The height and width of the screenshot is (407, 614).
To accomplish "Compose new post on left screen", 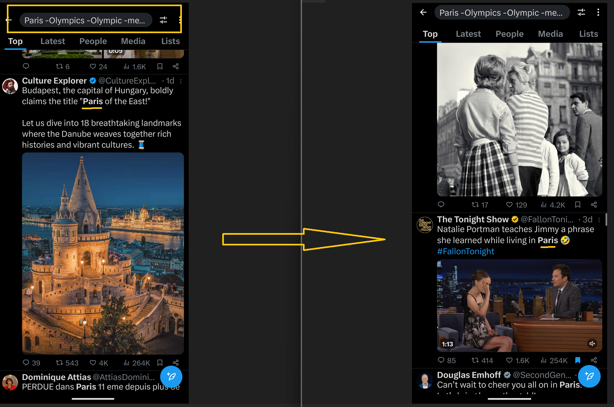I will 171,377.
